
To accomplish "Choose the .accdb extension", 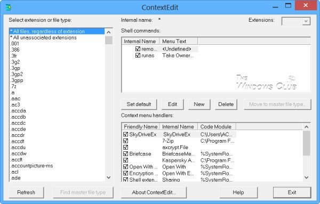I will point(18,117).
